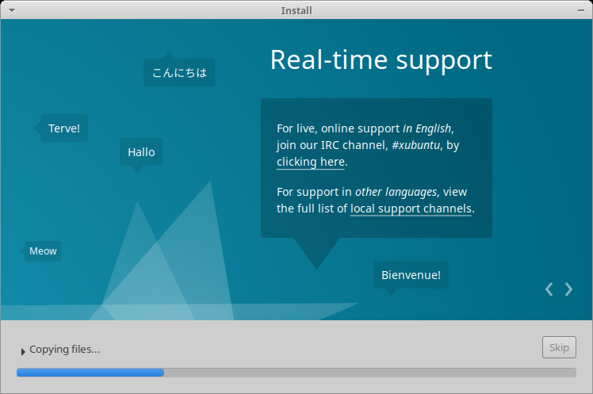593x394 pixels.
Task: Go to the previous slide arrow
Action: (x=549, y=289)
